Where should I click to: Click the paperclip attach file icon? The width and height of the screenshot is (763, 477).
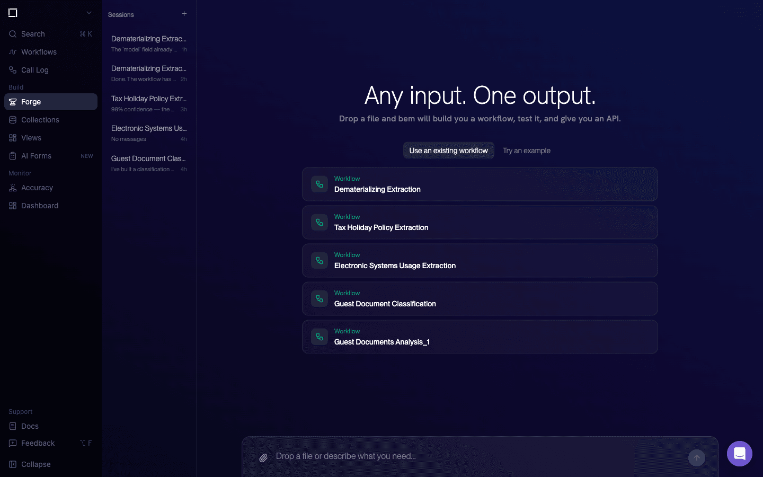coord(263,457)
